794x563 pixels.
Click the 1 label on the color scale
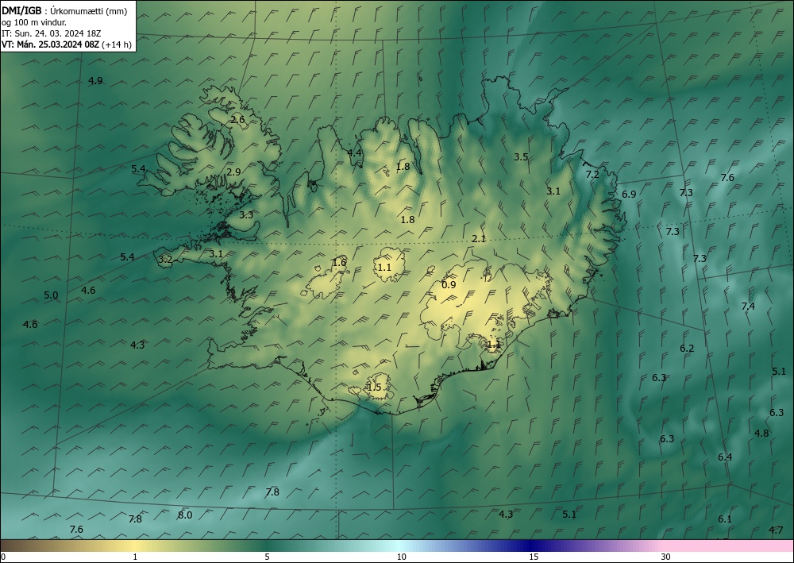point(135,557)
